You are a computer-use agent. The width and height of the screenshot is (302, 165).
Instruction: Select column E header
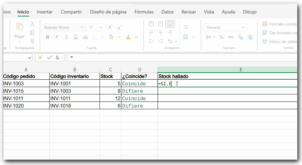(227, 70)
